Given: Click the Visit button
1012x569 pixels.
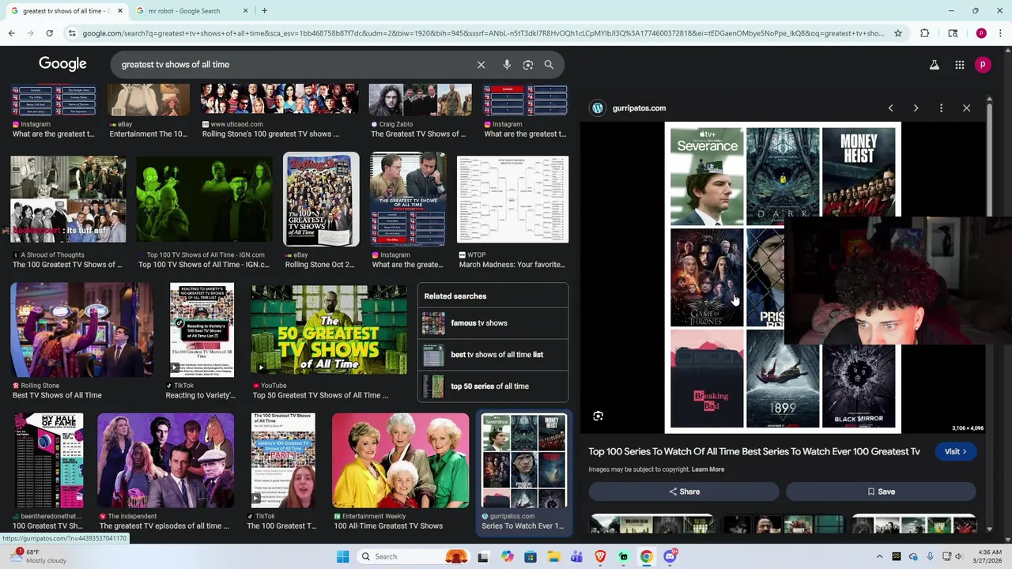Looking at the screenshot, I should pos(955,452).
